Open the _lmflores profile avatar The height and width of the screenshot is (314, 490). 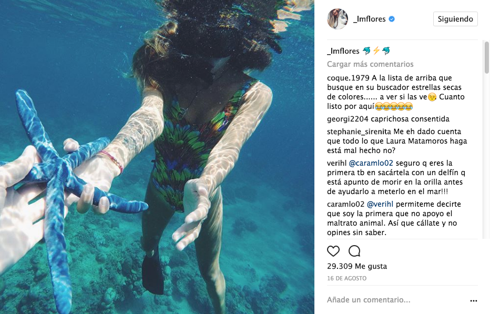click(x=338, y=19)
